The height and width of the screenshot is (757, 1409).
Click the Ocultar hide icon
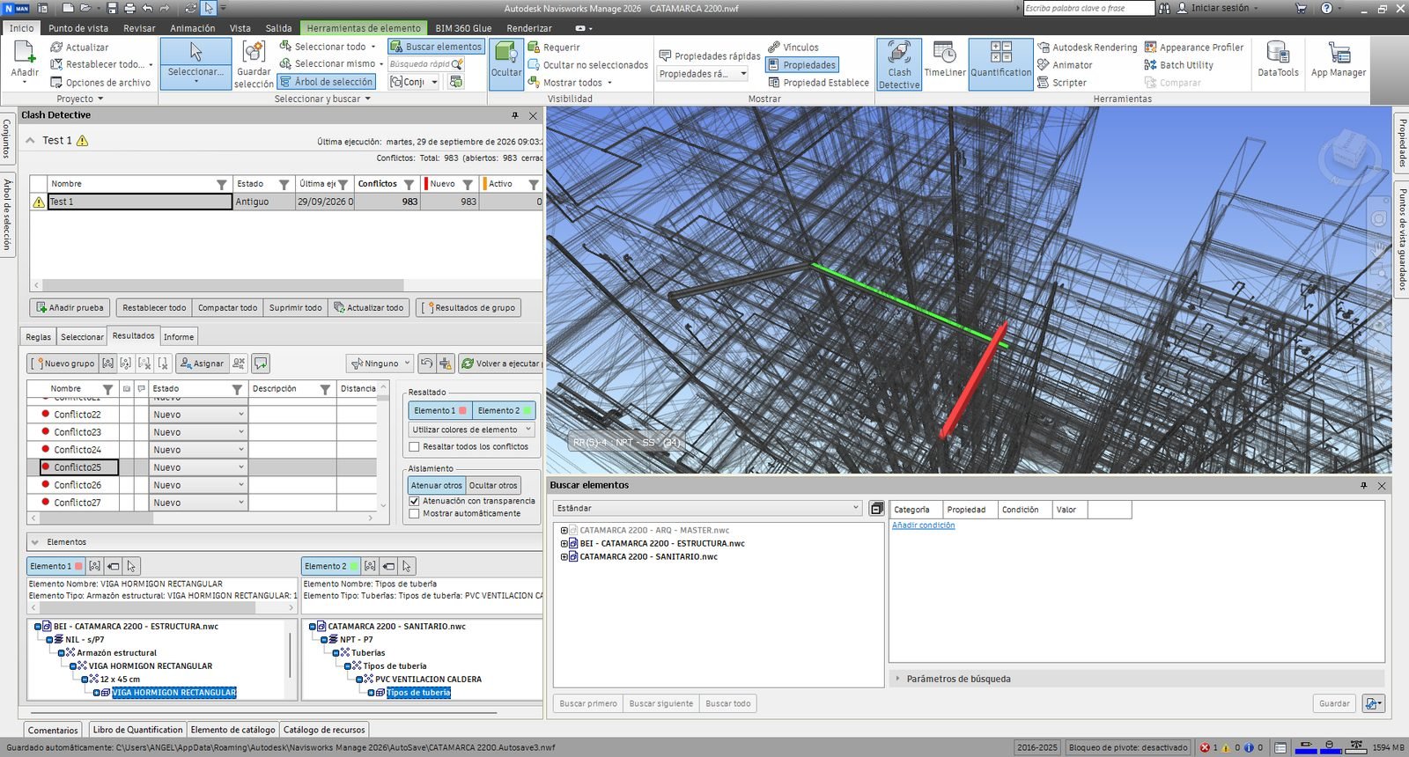coord(506,64)
